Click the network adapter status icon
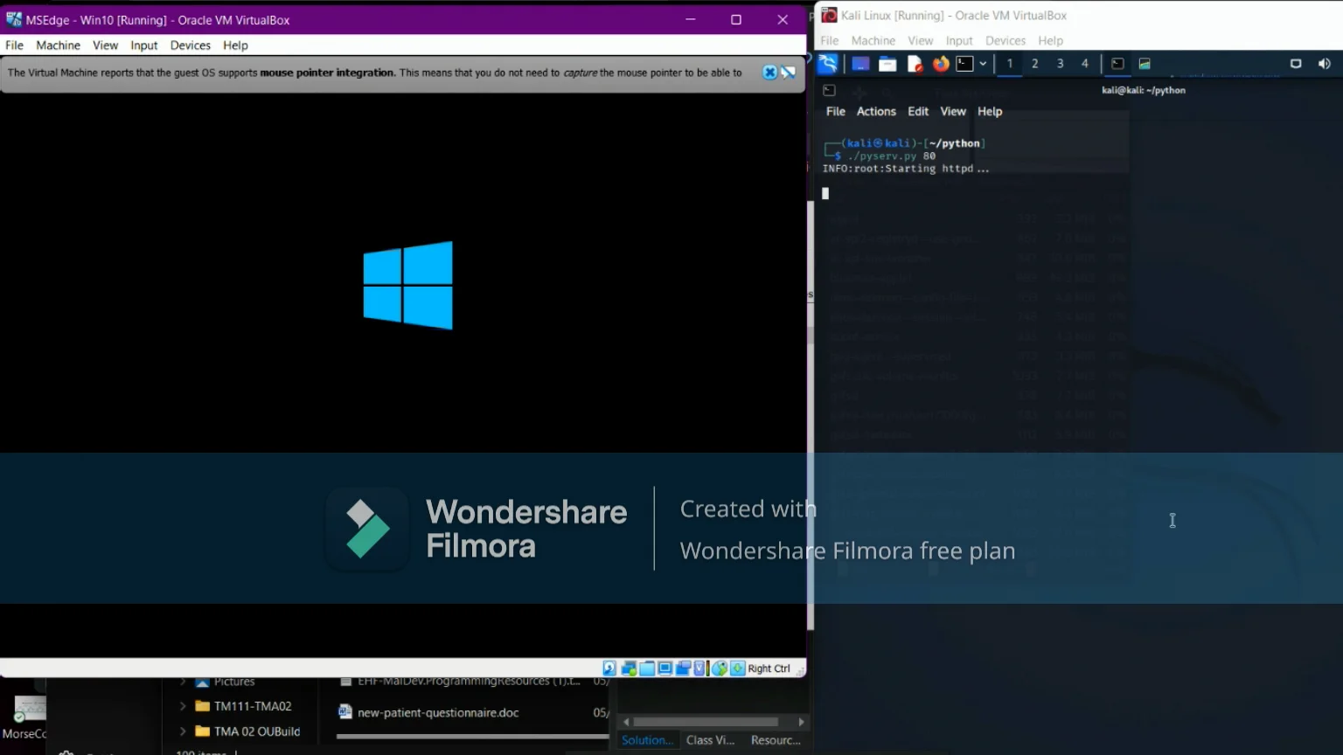Screen dimensions: 1343x755 (629, 668)
